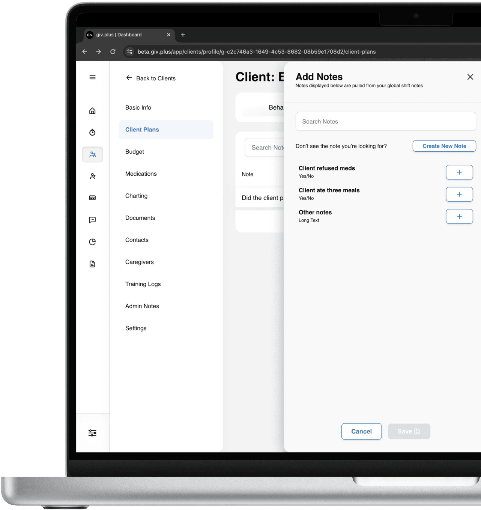Viewport: 481px width, 510px height.
Task: Open the messages chat bubble icon
Action: click(92, 220)
